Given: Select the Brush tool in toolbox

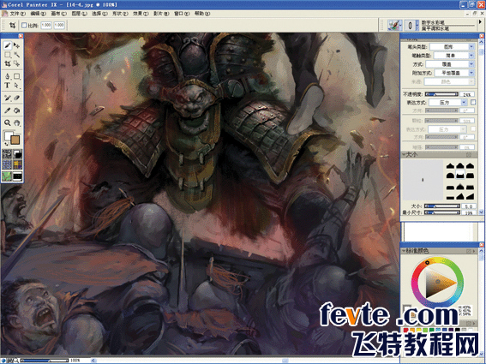Looking at the screenshot, I should [x=8, y=46].
